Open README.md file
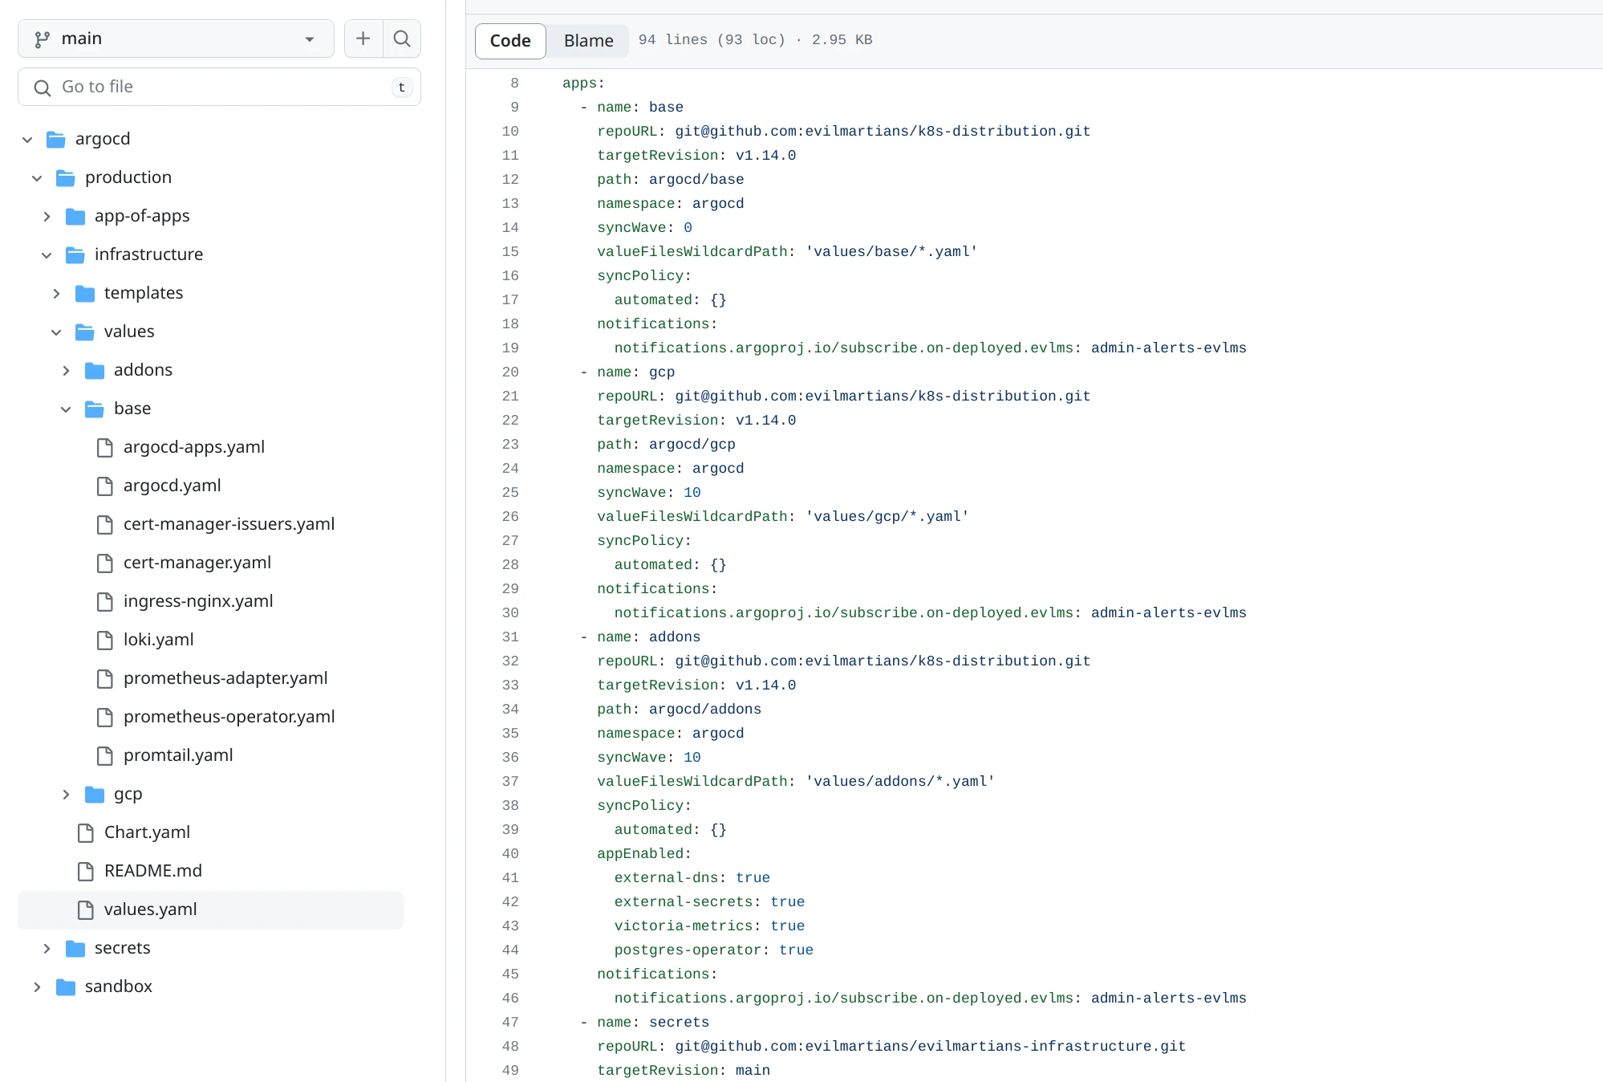Screen dimensions: 1603x1082 tap(153, 871)
